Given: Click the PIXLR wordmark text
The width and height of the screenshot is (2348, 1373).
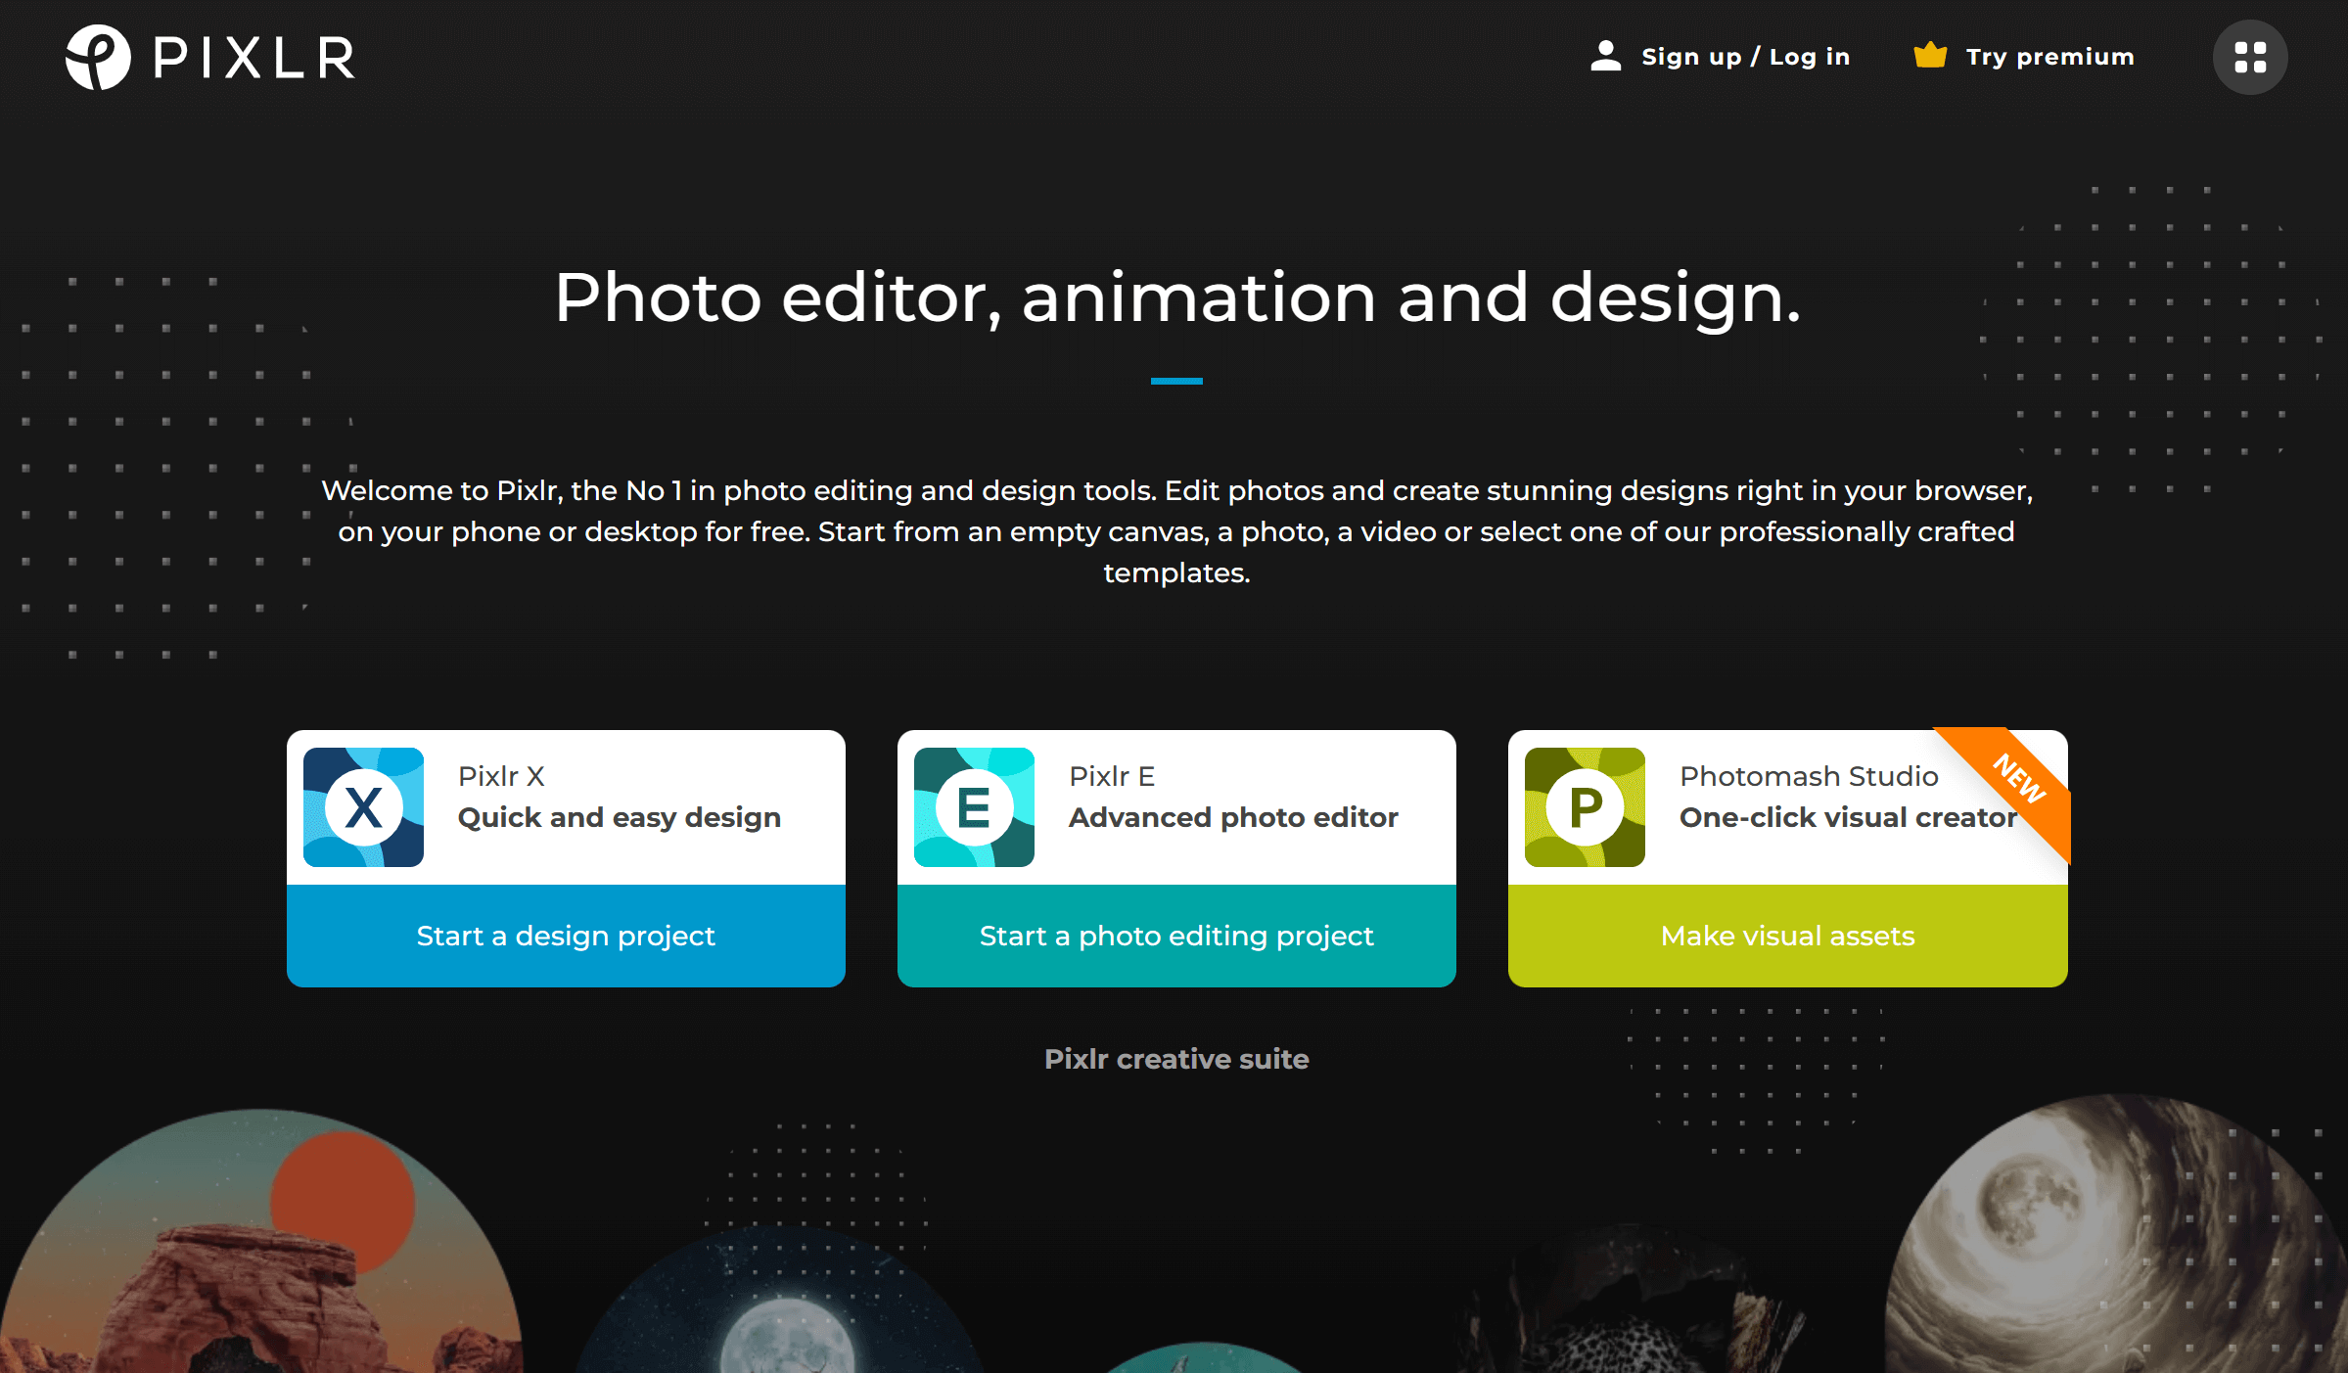Looking at the screenshot, I should (x=254, y=58).
